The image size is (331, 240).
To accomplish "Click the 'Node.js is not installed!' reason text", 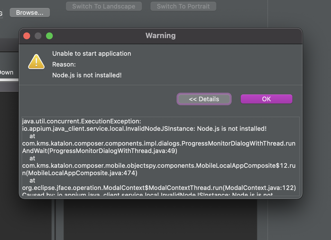I will point(87,75).
